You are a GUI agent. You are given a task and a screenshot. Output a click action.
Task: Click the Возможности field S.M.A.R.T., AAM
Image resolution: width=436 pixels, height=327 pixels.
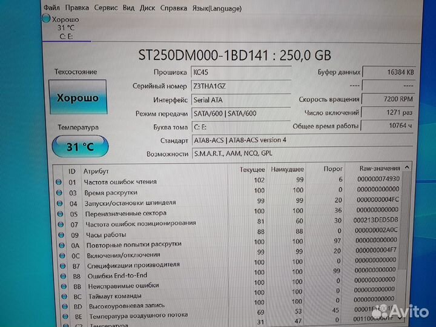click(302, 153)
